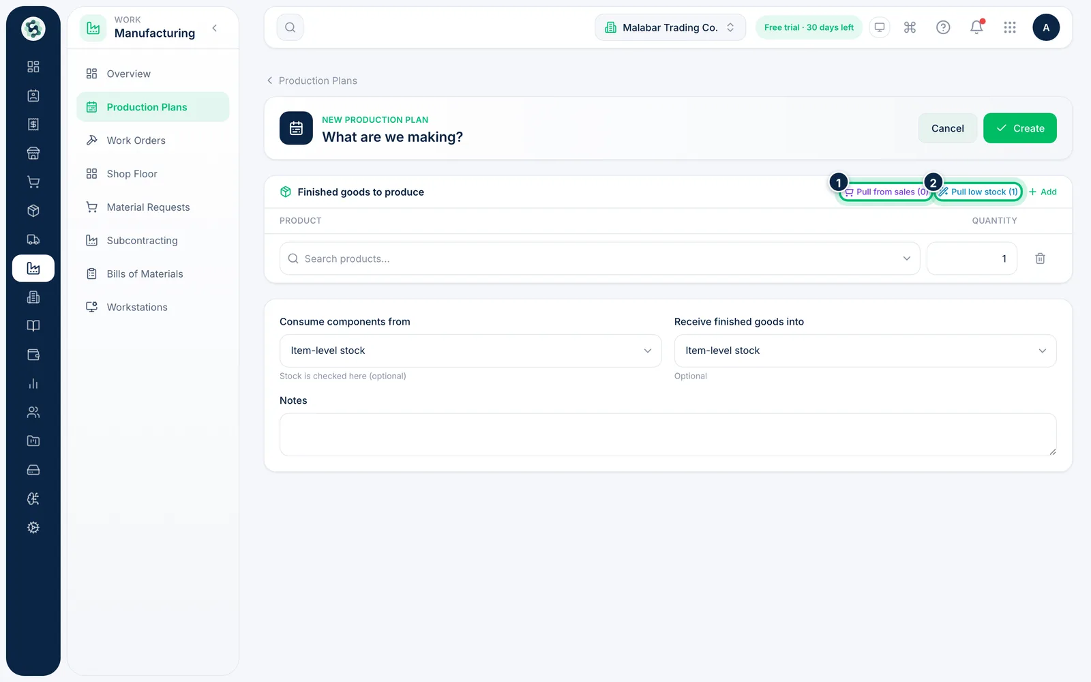1091x682 pixels.
Task: Open the user avatar A menu
Action: click(1046, 27)
